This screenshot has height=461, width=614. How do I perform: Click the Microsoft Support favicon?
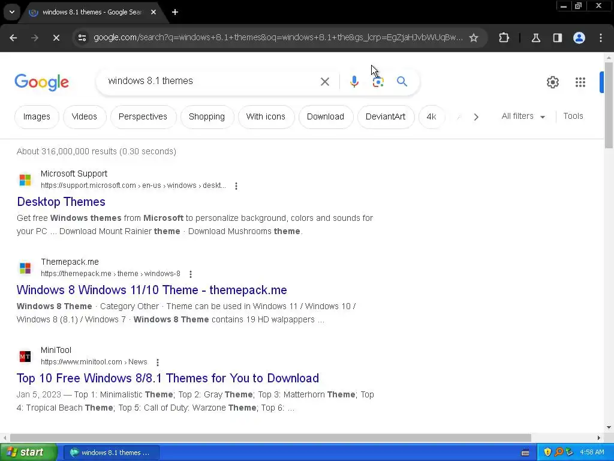(x=25, y=180)
